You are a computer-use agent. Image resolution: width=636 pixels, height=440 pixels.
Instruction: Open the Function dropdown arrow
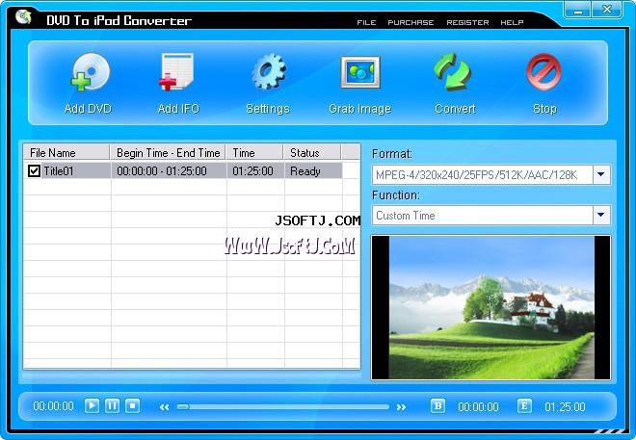pyautogui.click(x=601, y=215)
